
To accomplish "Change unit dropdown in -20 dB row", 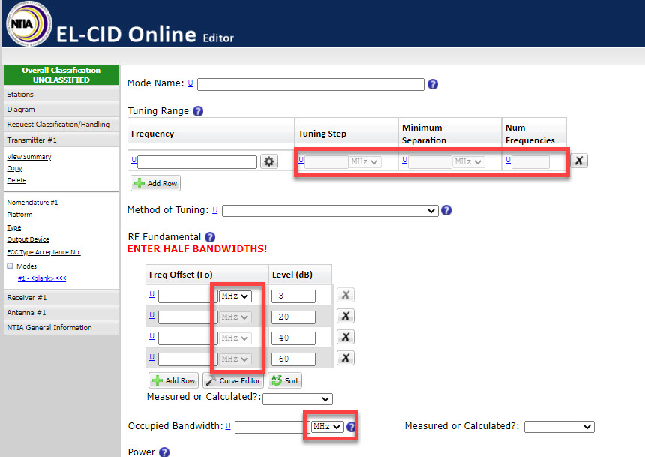I will [235, 317].
